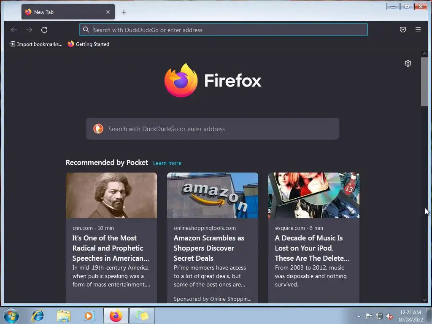Click the page scrollbar thumb
The height and width of the screenshot is (324, 432).
(424, 82)
